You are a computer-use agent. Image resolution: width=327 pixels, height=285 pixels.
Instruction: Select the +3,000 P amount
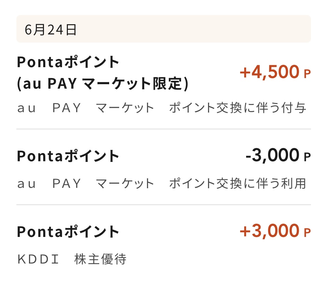click(275, 231)
